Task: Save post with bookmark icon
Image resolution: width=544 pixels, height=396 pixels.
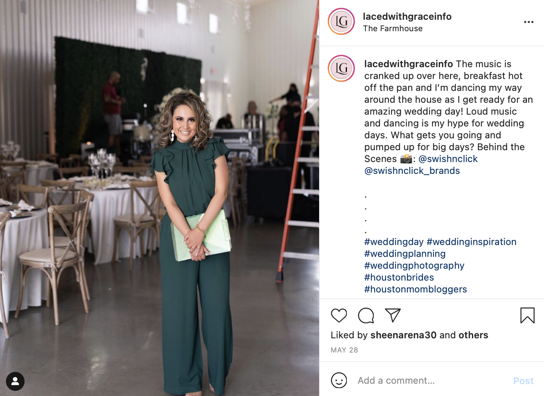Action: [x=527, y=315]
